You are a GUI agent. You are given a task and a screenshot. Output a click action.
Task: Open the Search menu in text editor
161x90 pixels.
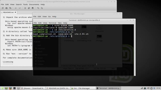19,4
